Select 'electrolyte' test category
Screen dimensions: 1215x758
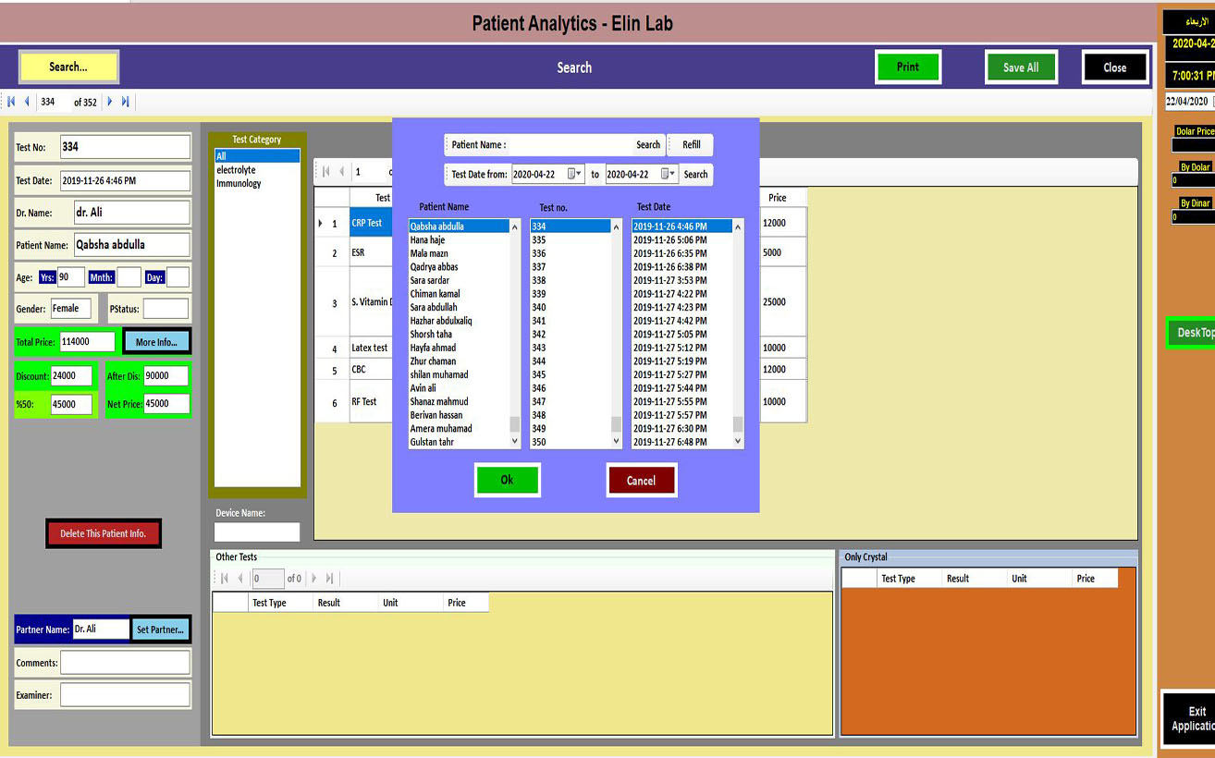257,170
